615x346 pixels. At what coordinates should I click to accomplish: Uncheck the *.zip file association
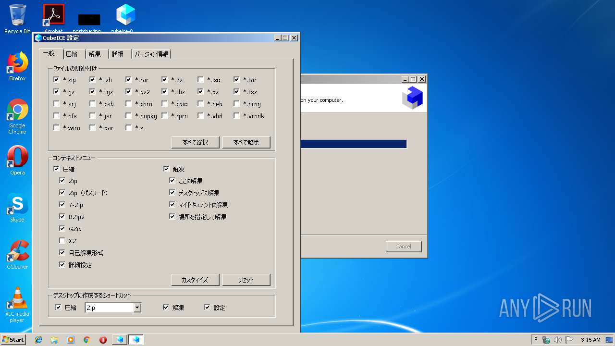57,80
